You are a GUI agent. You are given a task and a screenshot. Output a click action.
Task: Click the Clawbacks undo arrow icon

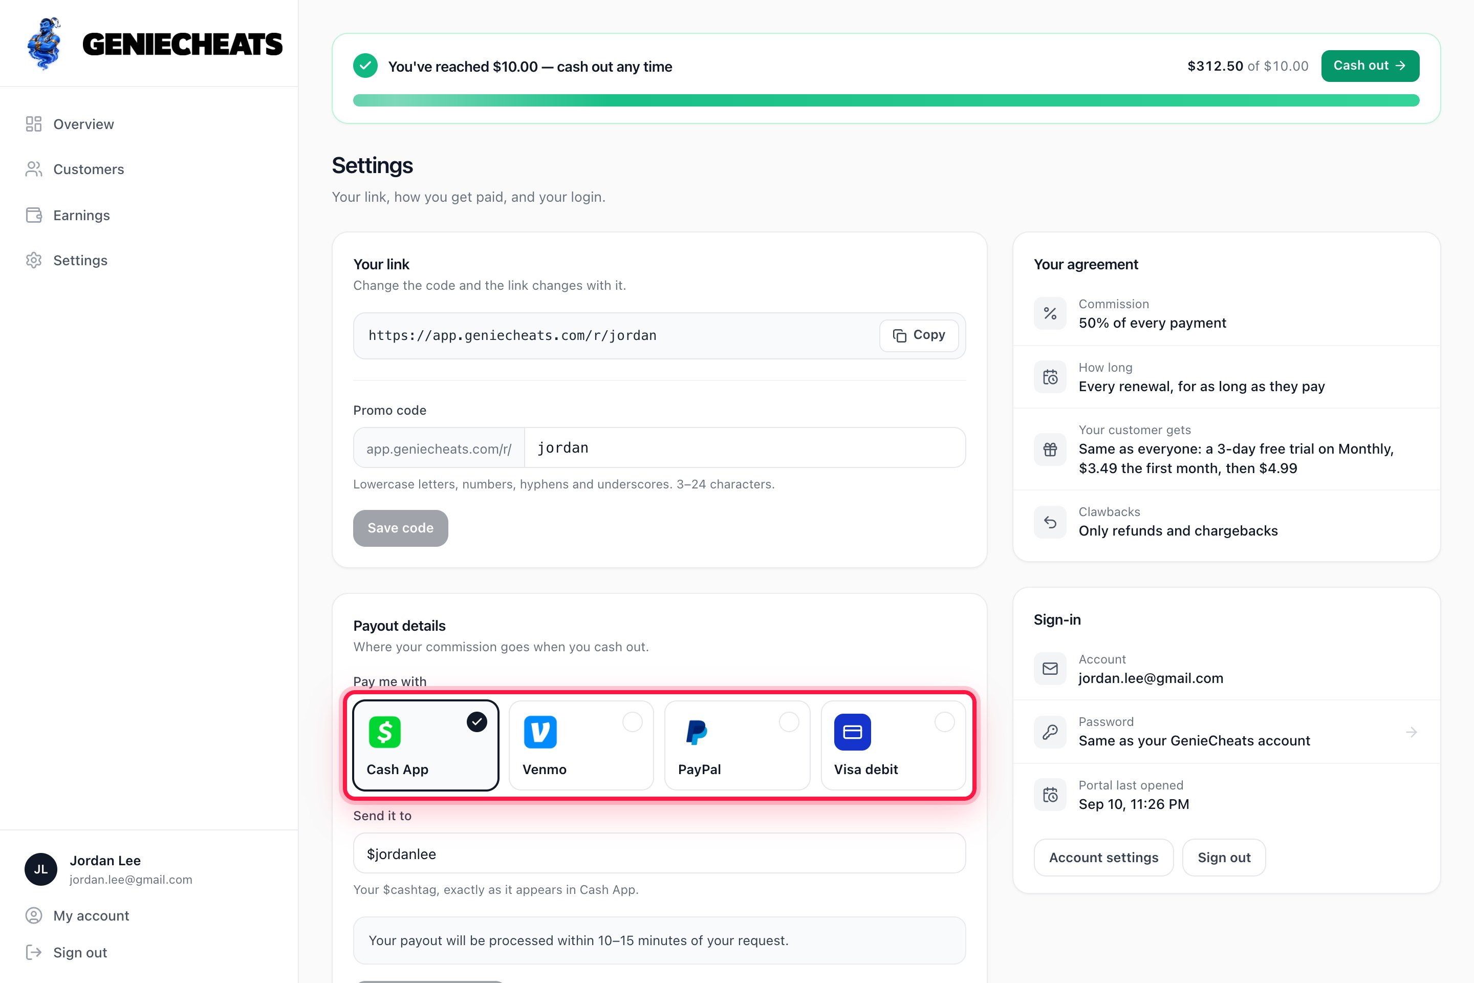(1050, 522)
